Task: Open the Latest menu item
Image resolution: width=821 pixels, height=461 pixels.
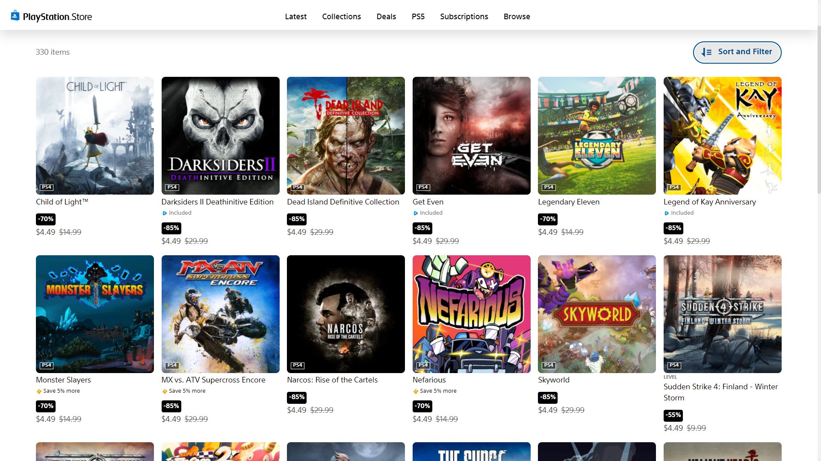Action: [295, 17]
